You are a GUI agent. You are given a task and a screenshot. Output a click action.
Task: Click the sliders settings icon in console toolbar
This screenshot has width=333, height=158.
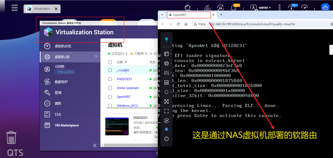point(166,73)
